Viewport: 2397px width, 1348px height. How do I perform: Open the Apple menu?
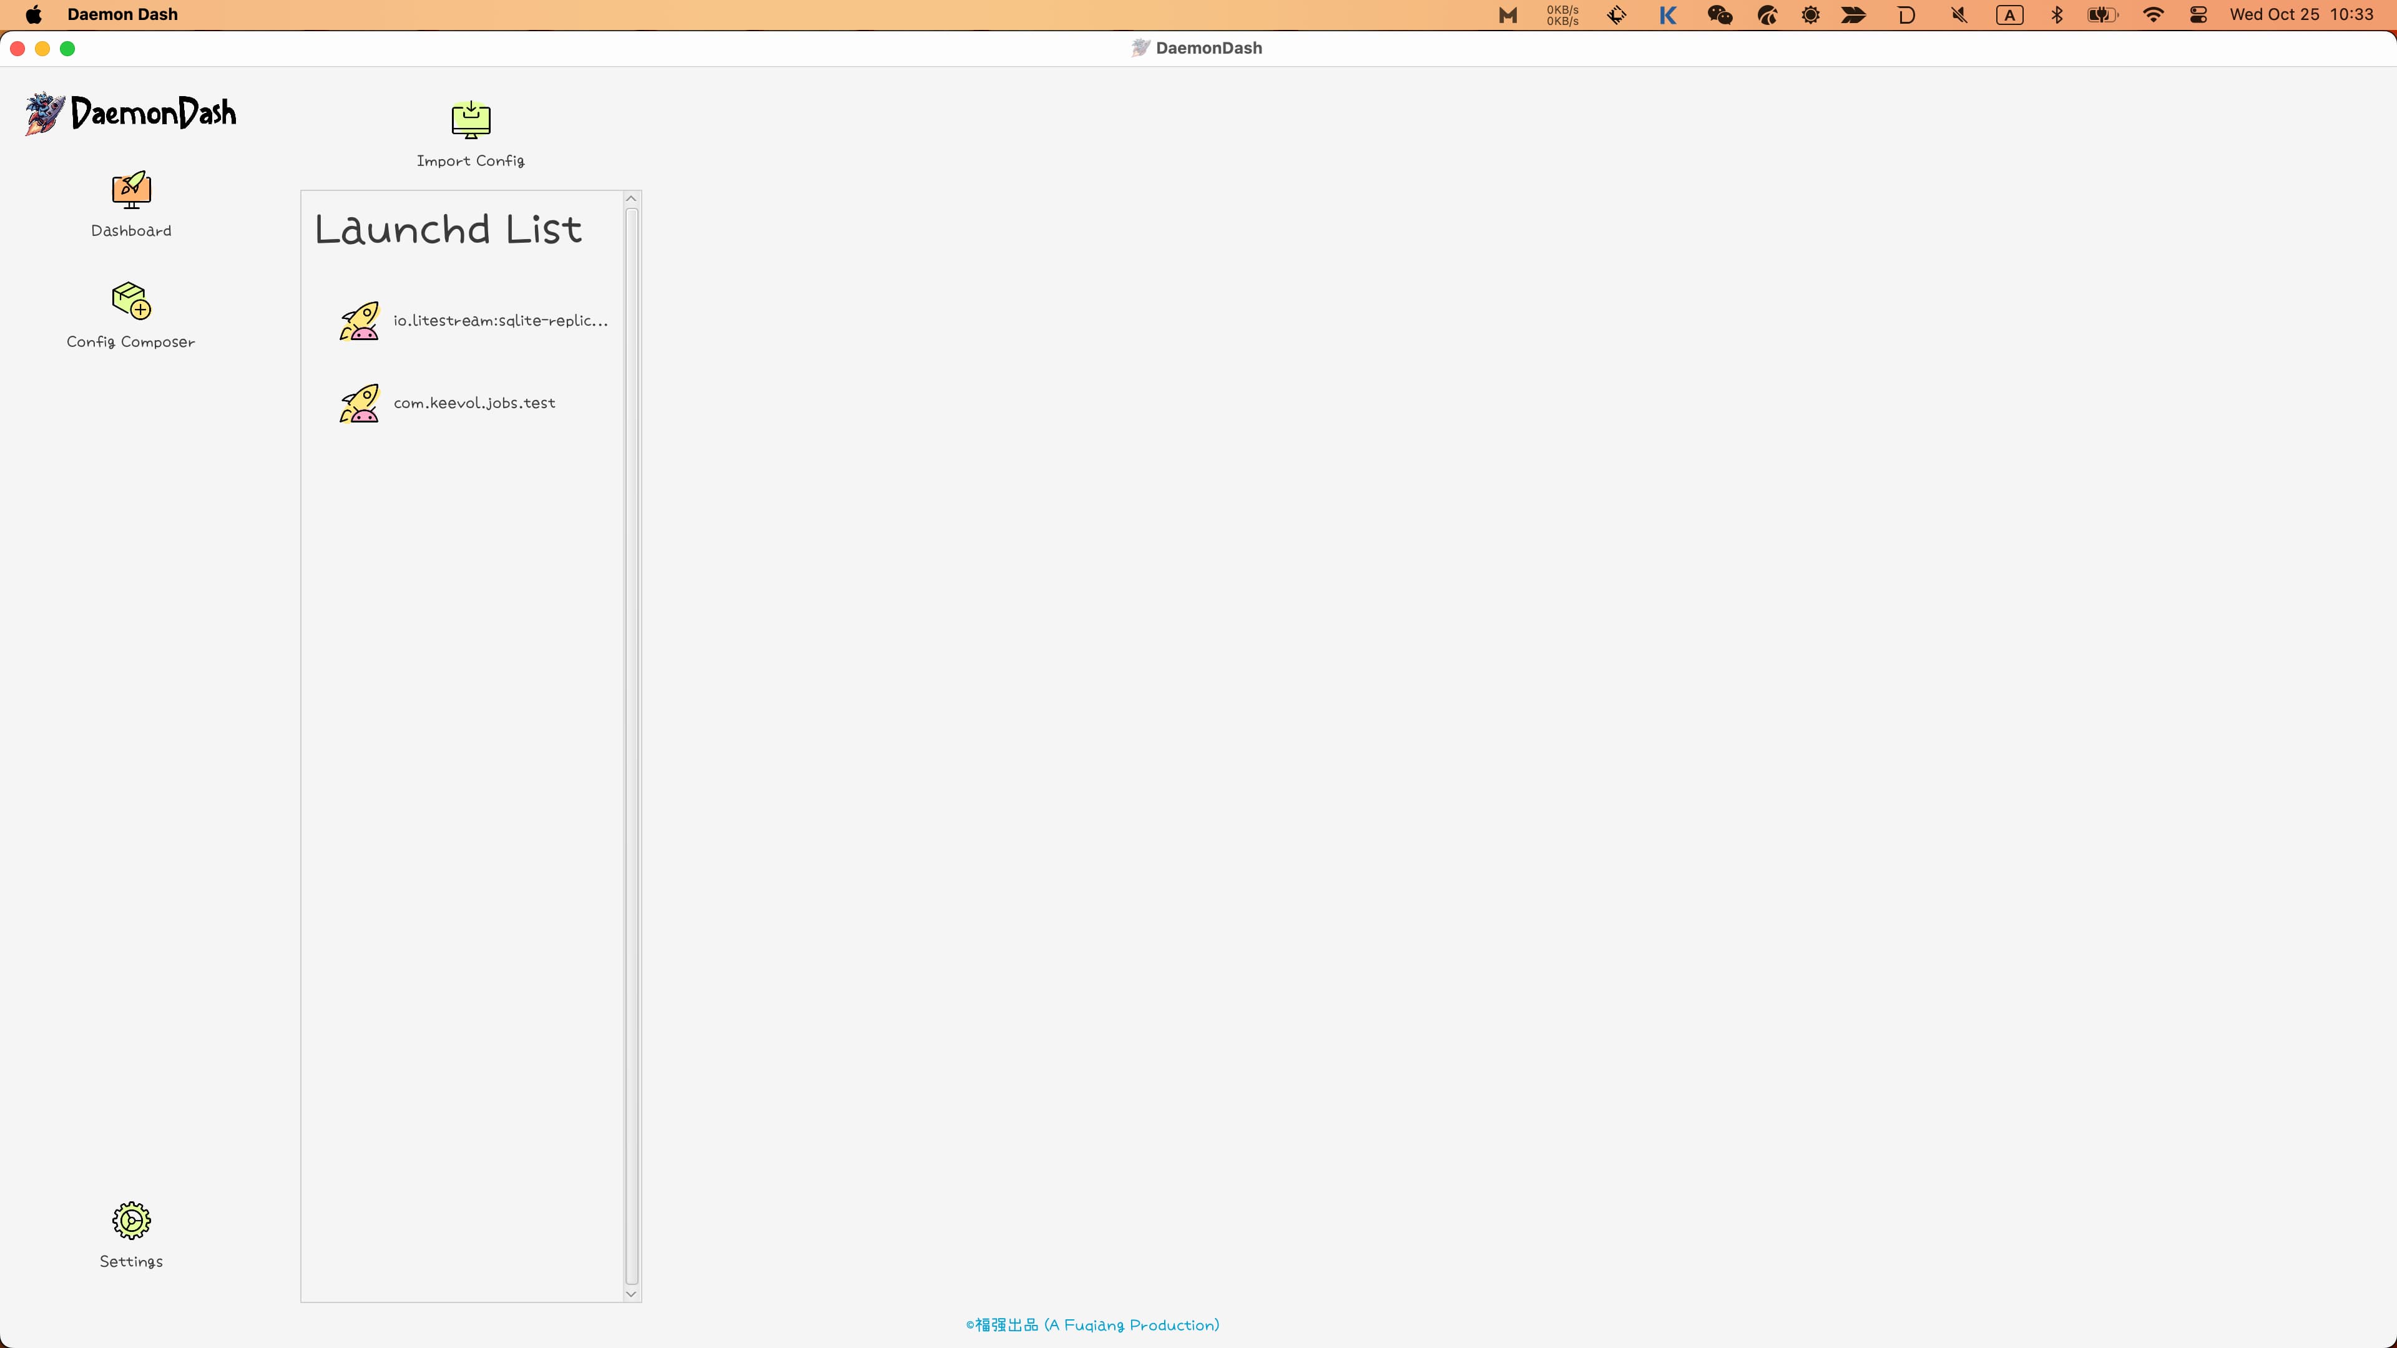coord(34,15)
